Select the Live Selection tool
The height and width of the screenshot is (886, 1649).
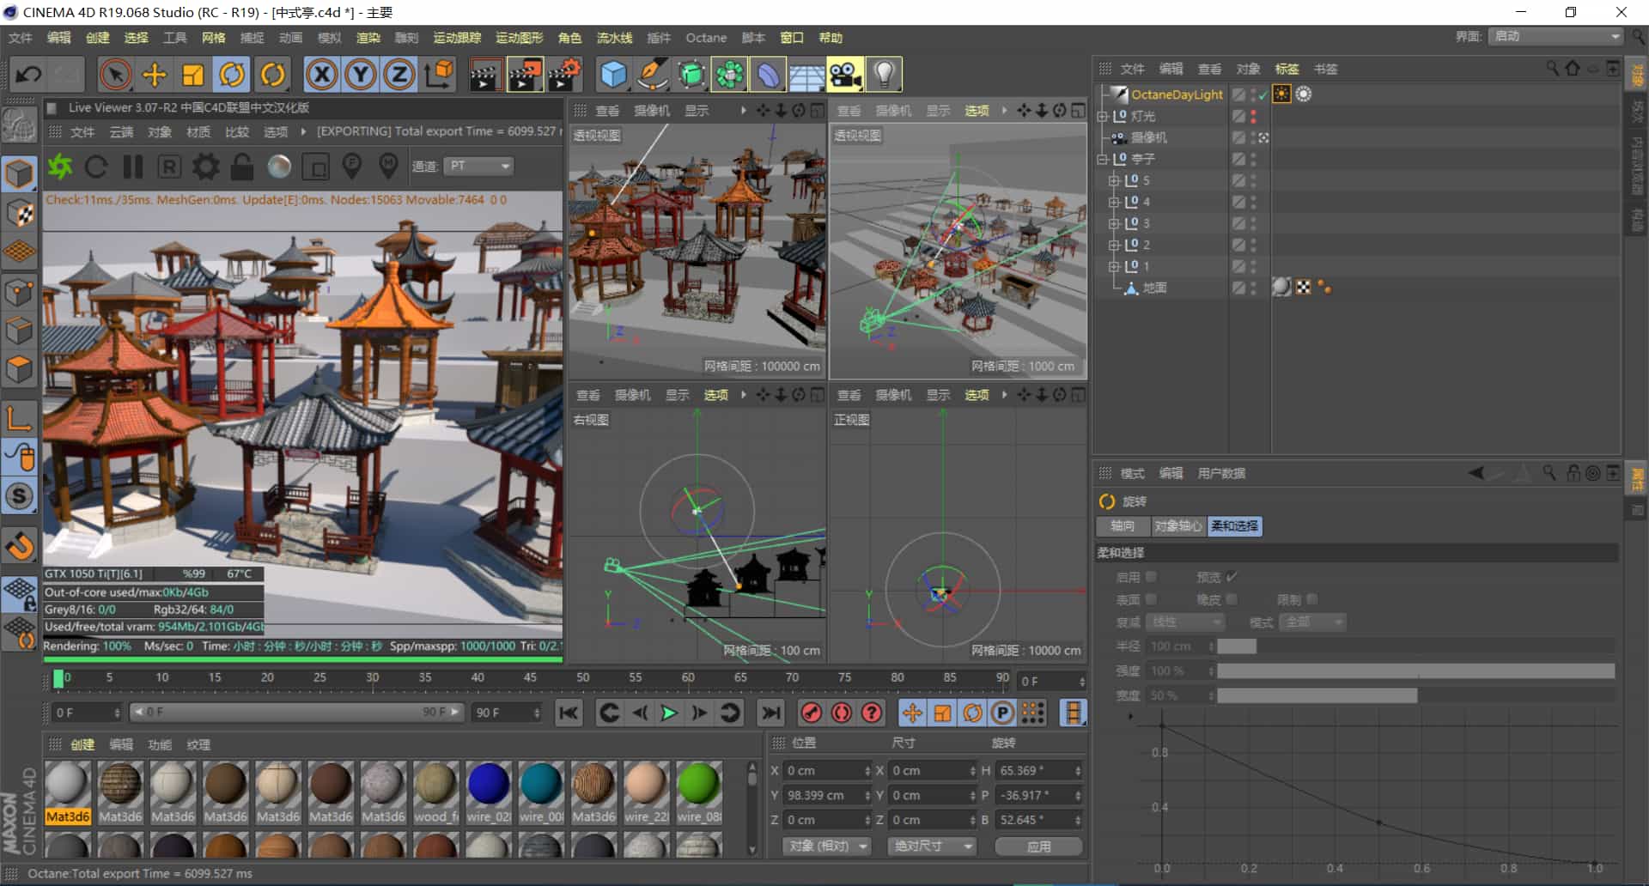115,75
